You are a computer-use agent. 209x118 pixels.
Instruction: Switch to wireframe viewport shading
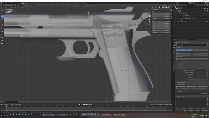(x=165, y=7)
